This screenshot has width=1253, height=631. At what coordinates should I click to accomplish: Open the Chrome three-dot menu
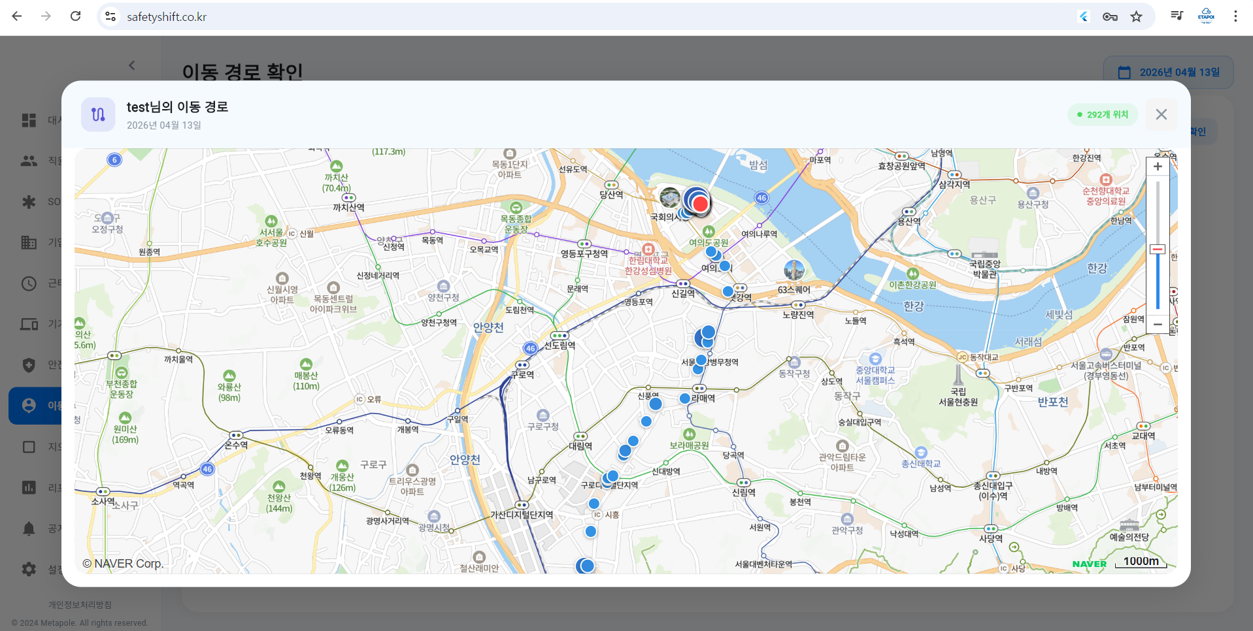[1235, 16]
